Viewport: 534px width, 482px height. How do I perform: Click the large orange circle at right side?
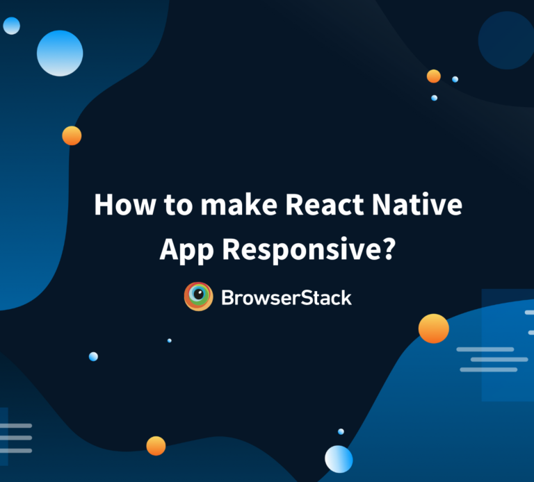coord(433,329)
